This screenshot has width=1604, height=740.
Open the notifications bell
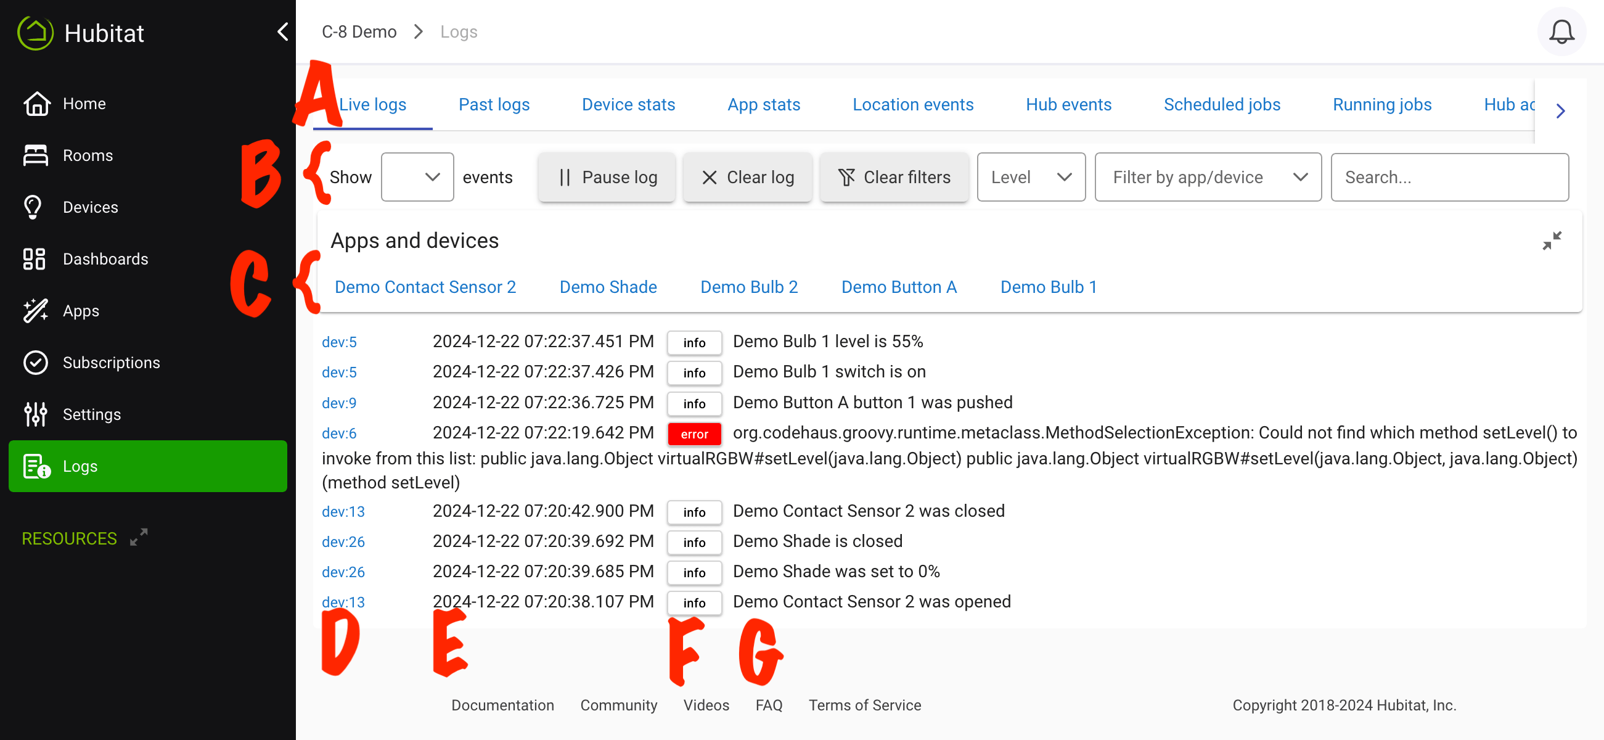[1561, 32]
